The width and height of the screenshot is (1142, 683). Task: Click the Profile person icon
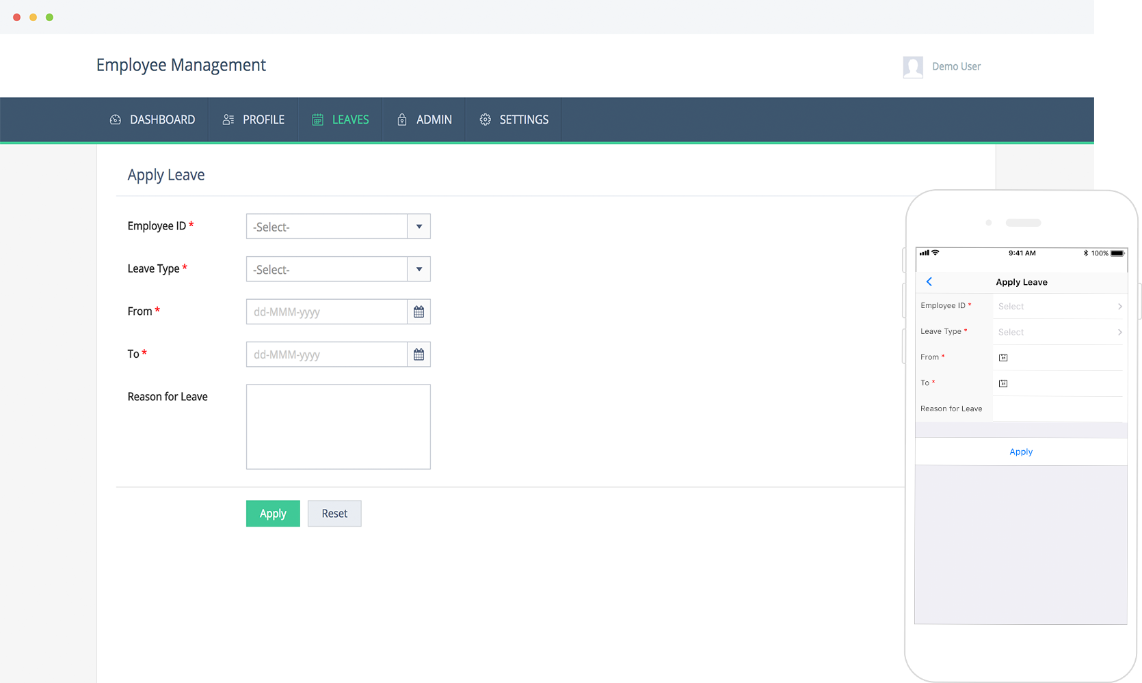(x=228, y=120)
